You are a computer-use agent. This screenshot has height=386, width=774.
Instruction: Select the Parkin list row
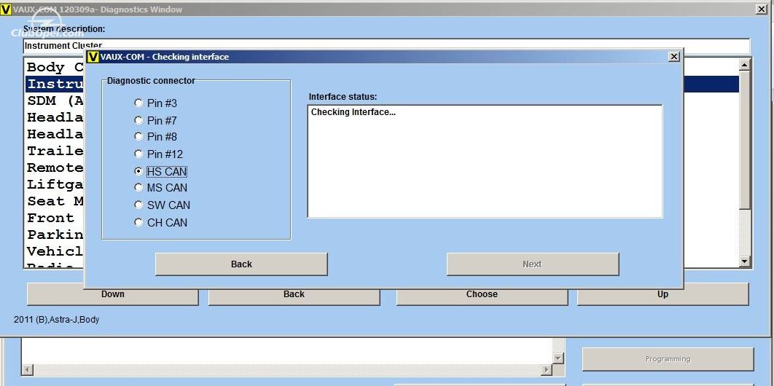[x=55, y=235]
